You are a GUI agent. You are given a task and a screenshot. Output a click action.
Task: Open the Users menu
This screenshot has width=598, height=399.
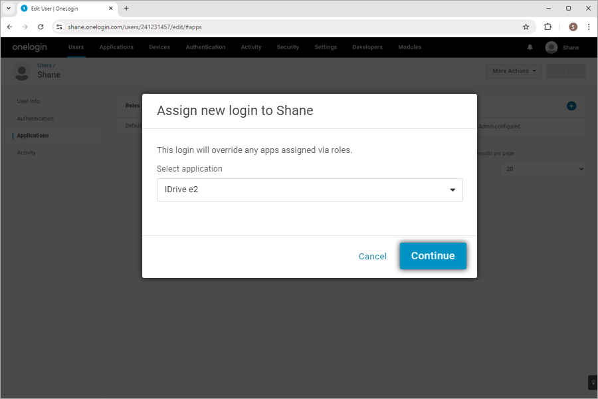click(x=76, y=47)
